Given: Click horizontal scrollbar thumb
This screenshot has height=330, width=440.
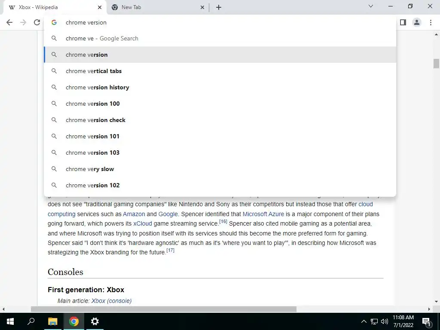Looking at the screenshot, I should [164, 309].
